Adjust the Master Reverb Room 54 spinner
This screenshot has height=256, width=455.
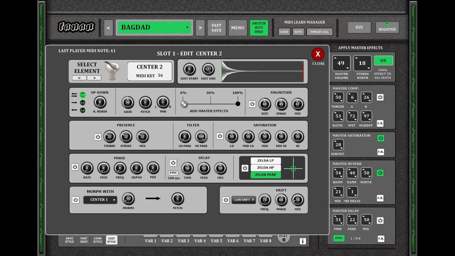(x=338, y=173)
